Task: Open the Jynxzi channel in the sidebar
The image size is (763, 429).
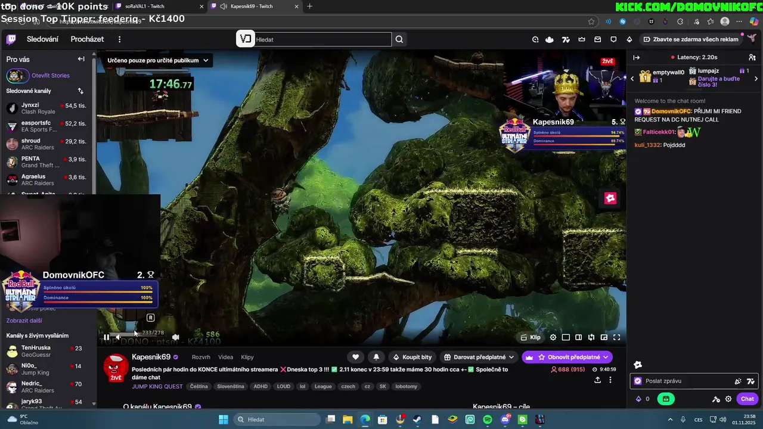Action: coord(46,108)
